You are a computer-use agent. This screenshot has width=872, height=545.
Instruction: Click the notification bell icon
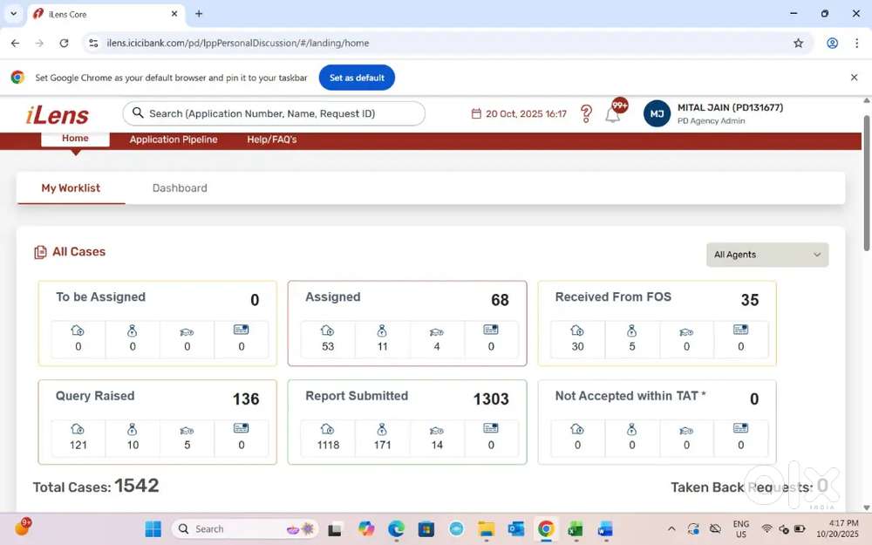pos(613,115)
